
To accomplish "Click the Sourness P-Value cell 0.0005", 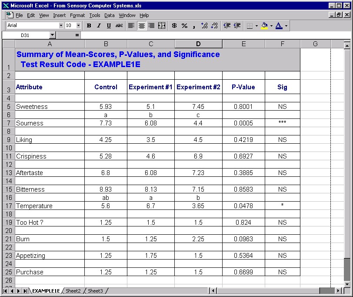I will 243,123.
